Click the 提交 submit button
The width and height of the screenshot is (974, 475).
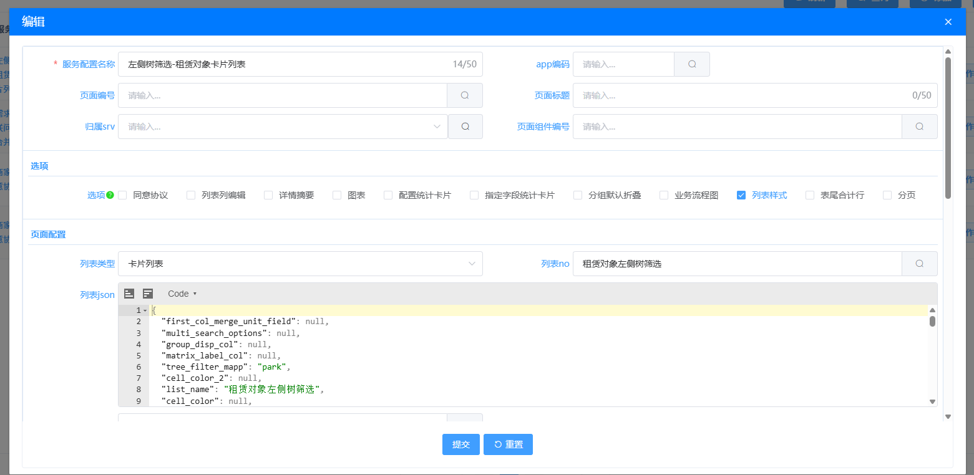coord(461,444)
